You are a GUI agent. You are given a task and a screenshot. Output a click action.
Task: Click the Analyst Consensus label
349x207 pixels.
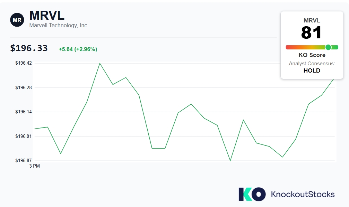312,64
